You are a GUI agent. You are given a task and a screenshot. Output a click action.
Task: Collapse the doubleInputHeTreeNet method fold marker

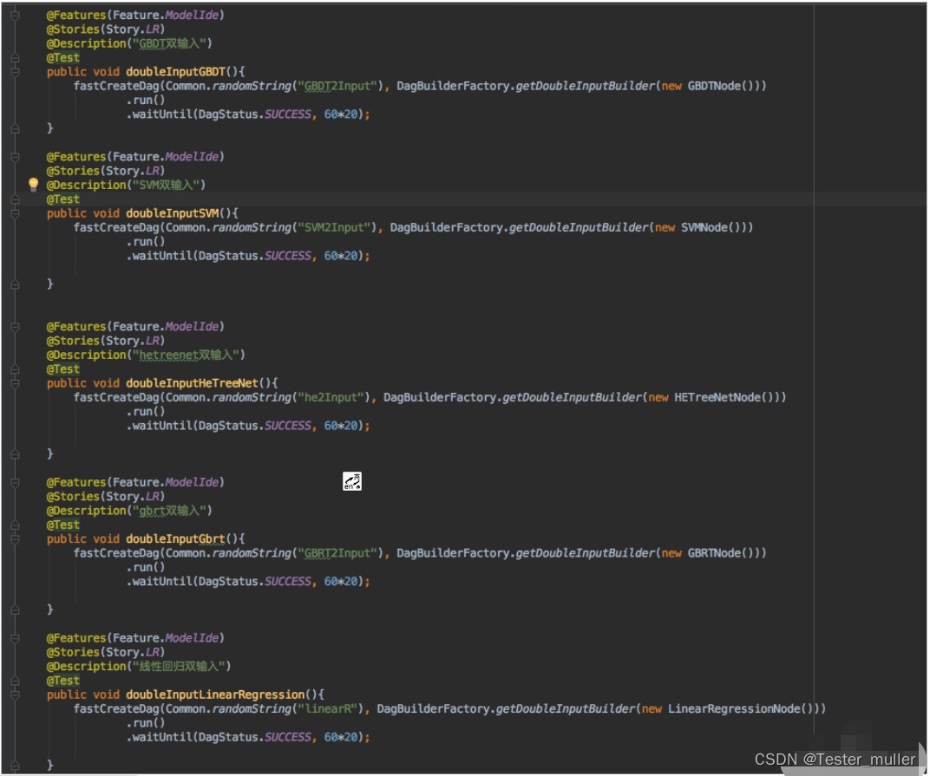pyautogui.click(x=16, y=384)
